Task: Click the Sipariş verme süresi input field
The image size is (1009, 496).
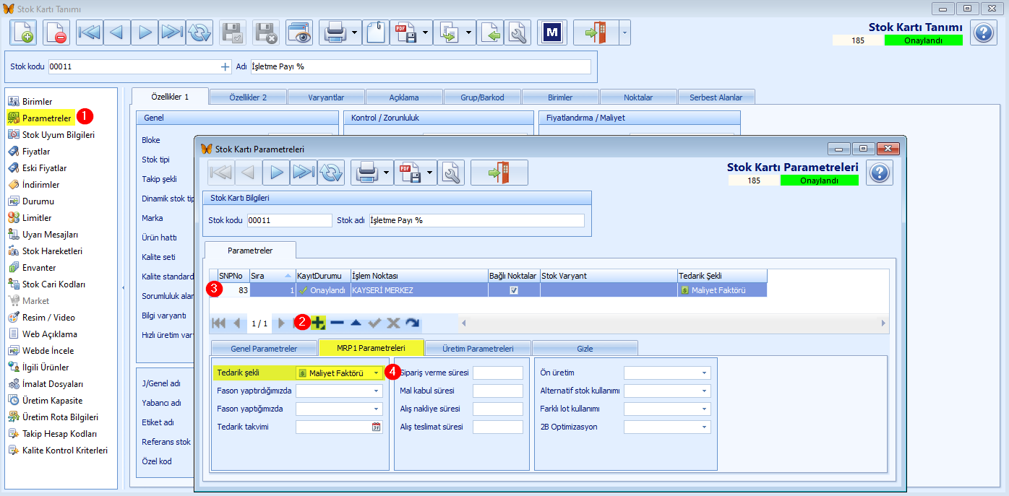Action: [498, 373]
